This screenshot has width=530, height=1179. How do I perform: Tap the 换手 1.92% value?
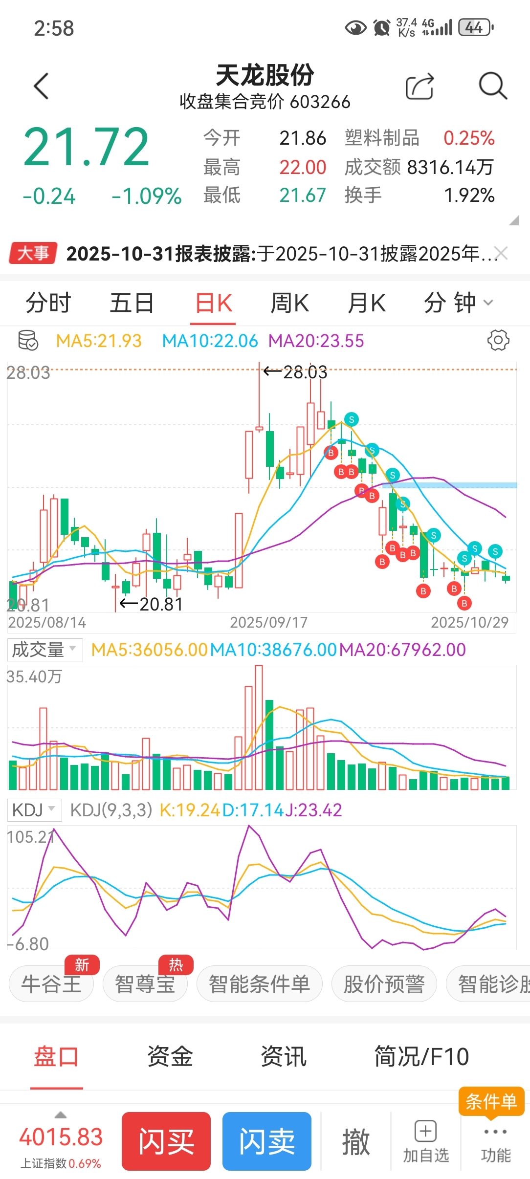pyautogui.click(x=469, y=196)
